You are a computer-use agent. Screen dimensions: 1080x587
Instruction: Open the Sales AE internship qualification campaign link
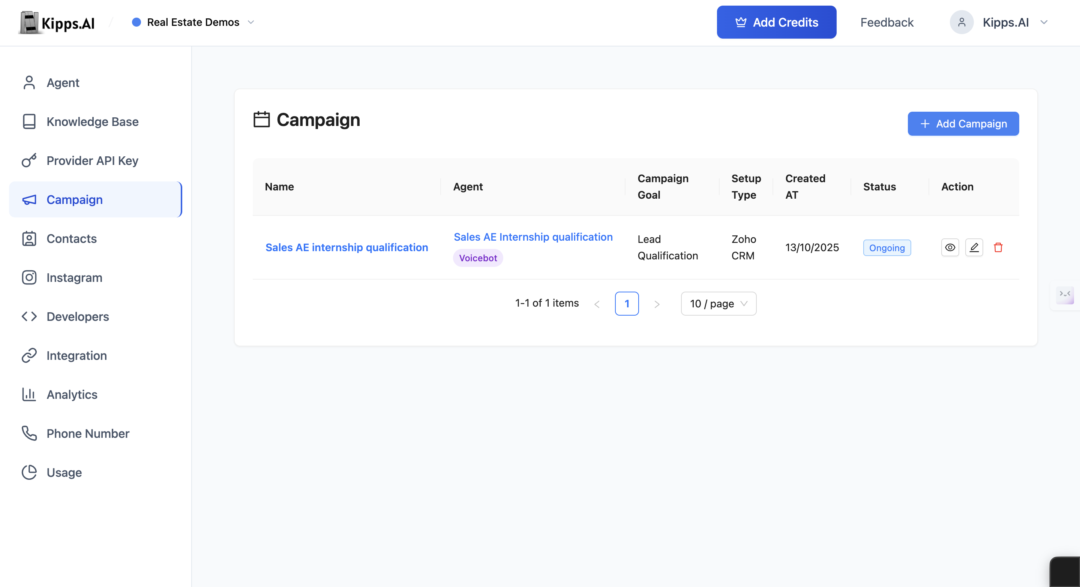tap(346, 248)
